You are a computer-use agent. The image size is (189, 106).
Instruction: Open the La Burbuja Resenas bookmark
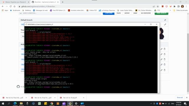point(107,10)
